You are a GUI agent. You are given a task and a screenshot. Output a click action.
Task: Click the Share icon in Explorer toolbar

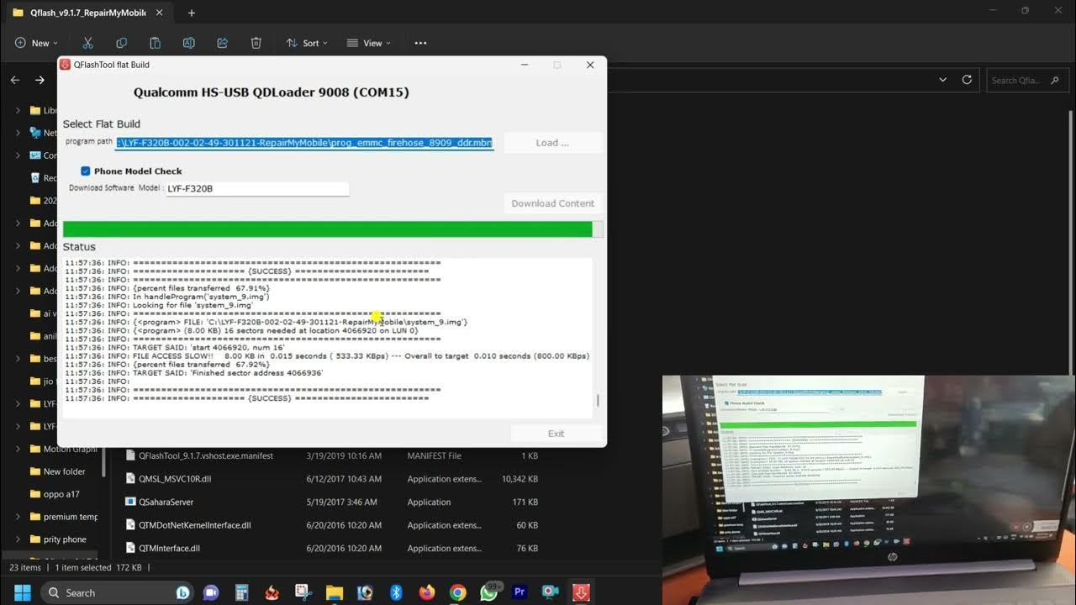222,43
